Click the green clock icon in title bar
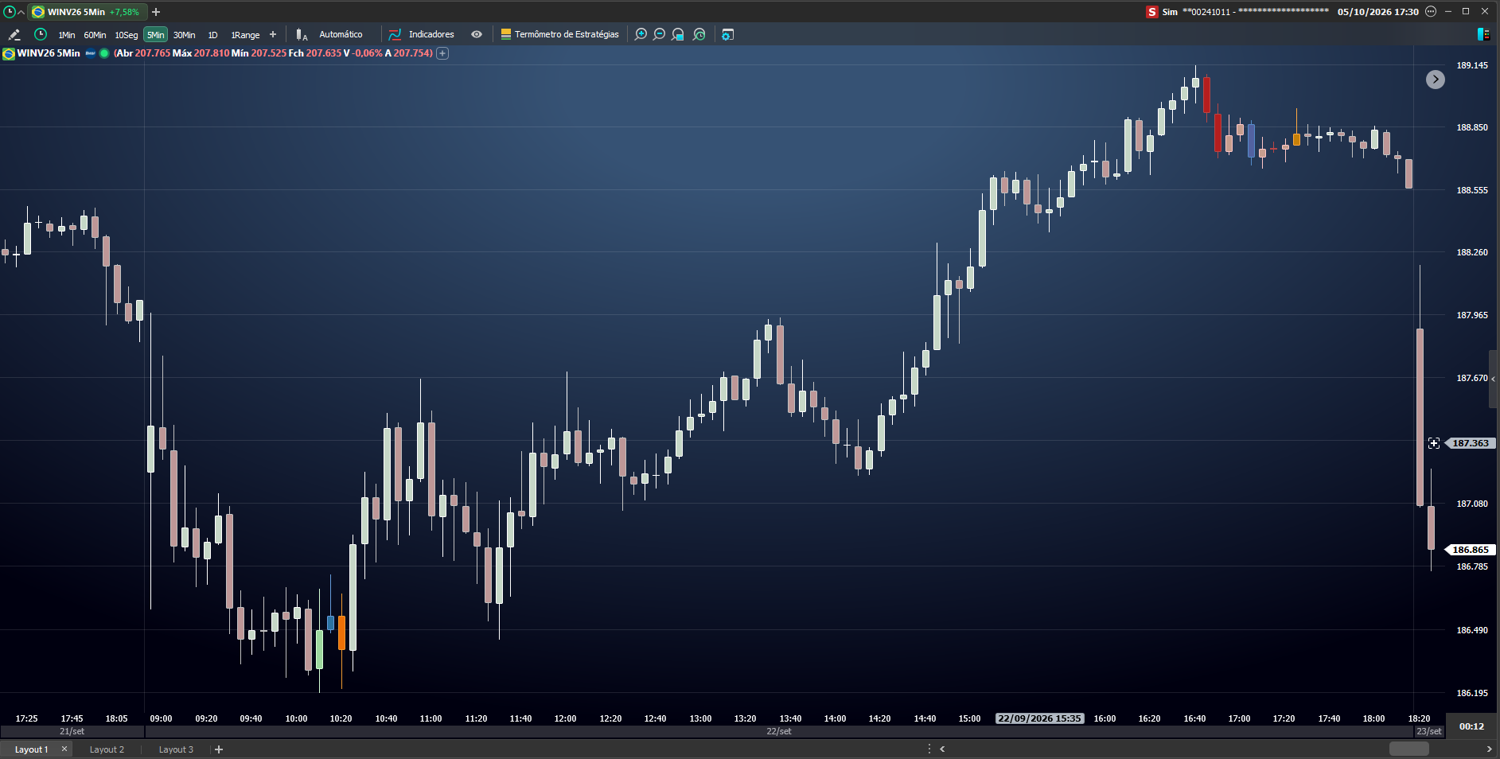Viewport: 1500px width, 759px height. (10, 12)
